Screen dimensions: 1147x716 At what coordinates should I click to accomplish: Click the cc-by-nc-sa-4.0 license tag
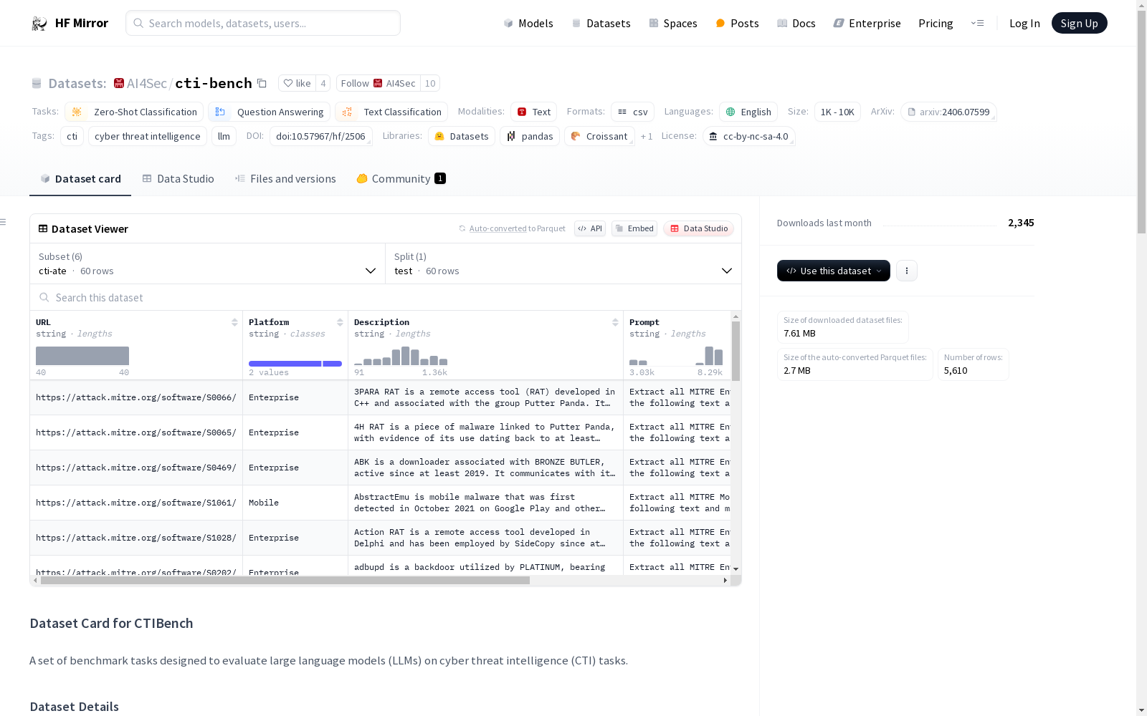749,136
